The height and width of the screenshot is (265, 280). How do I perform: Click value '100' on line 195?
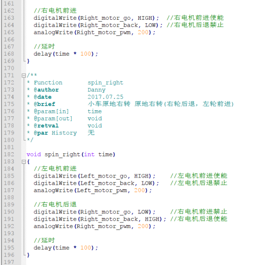86,248
